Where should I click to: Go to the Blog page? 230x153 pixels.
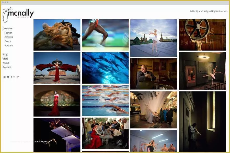click(5, 55)
